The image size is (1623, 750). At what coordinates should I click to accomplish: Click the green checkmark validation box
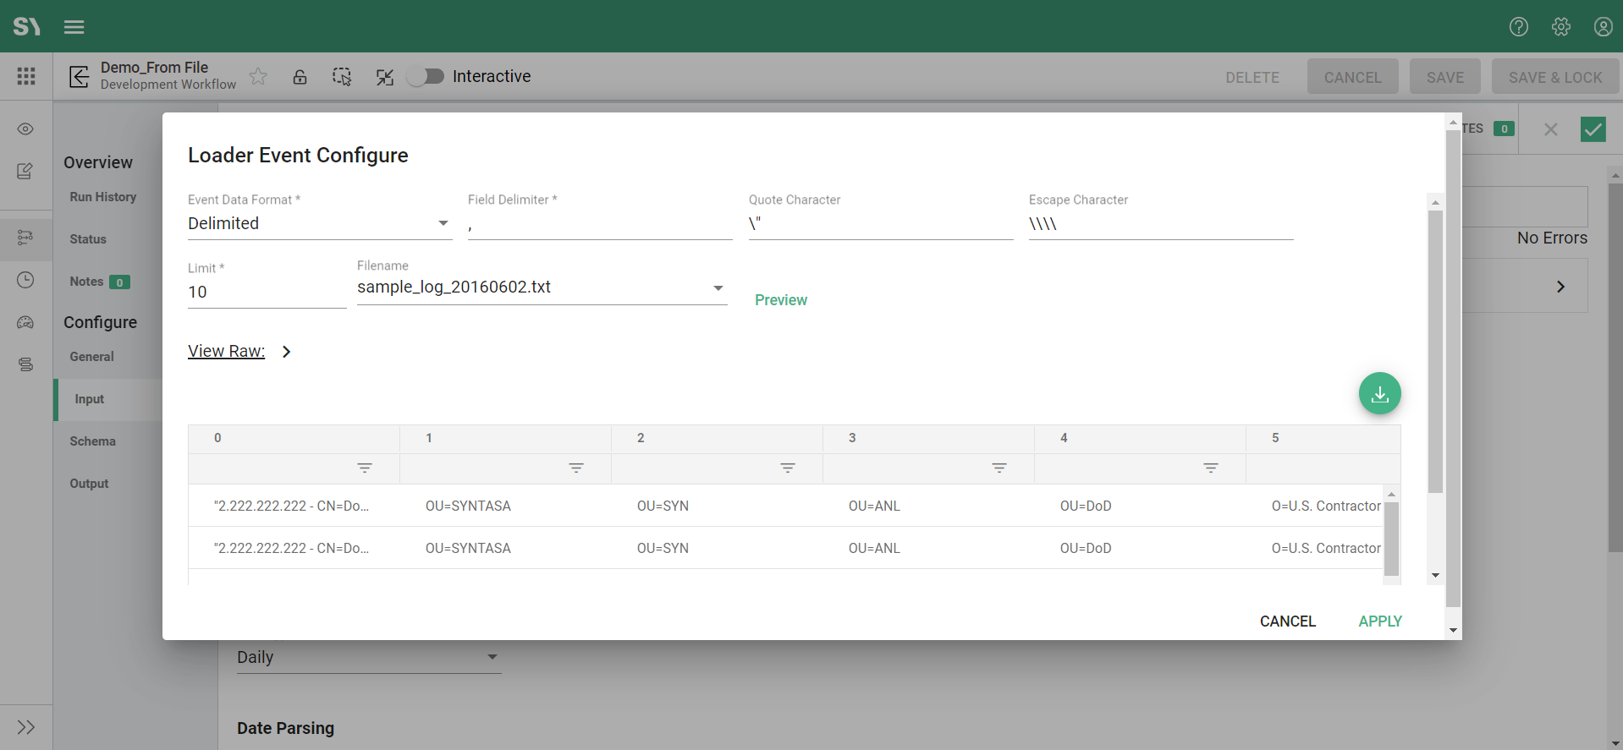pyautogui.click(x=1593, y=129)
